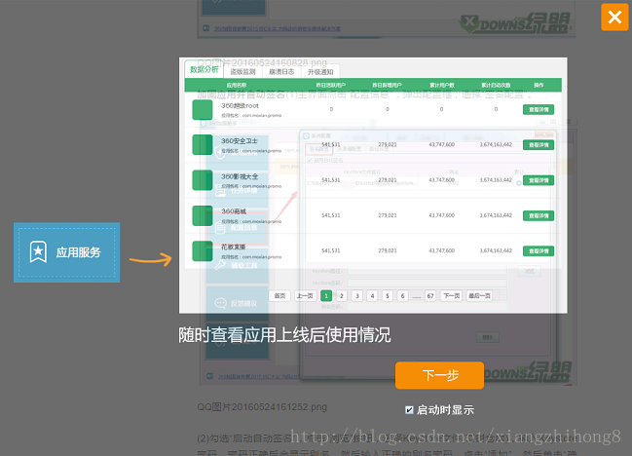
Task: Click the 累计启动次数 column header
Action: pyautogui.click(x=496, y=85)
